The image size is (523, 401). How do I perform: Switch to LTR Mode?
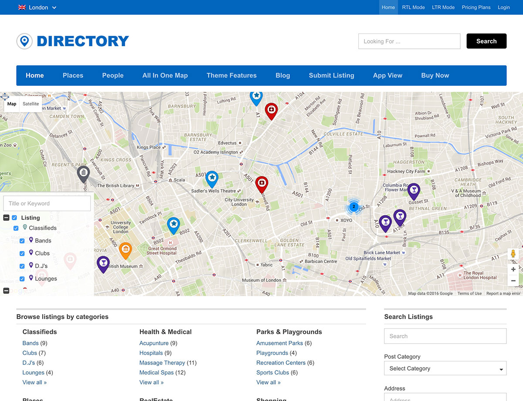point(443,7)
